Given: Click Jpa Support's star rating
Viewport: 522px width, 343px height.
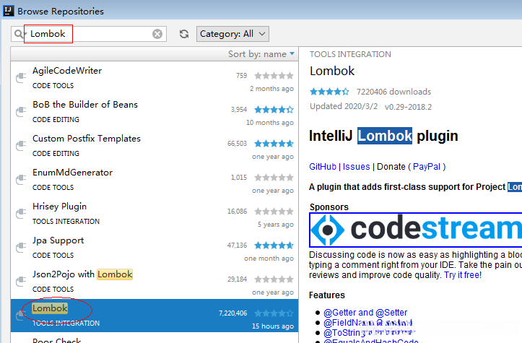Looking at the screenshot, I should [274, 246].
